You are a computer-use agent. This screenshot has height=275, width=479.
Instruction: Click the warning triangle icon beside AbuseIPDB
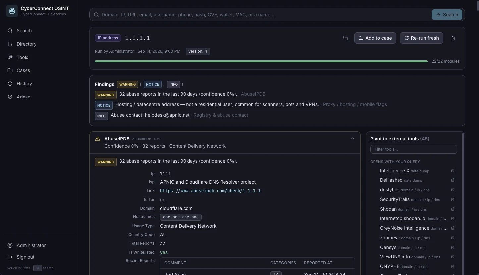coord(98,139)
